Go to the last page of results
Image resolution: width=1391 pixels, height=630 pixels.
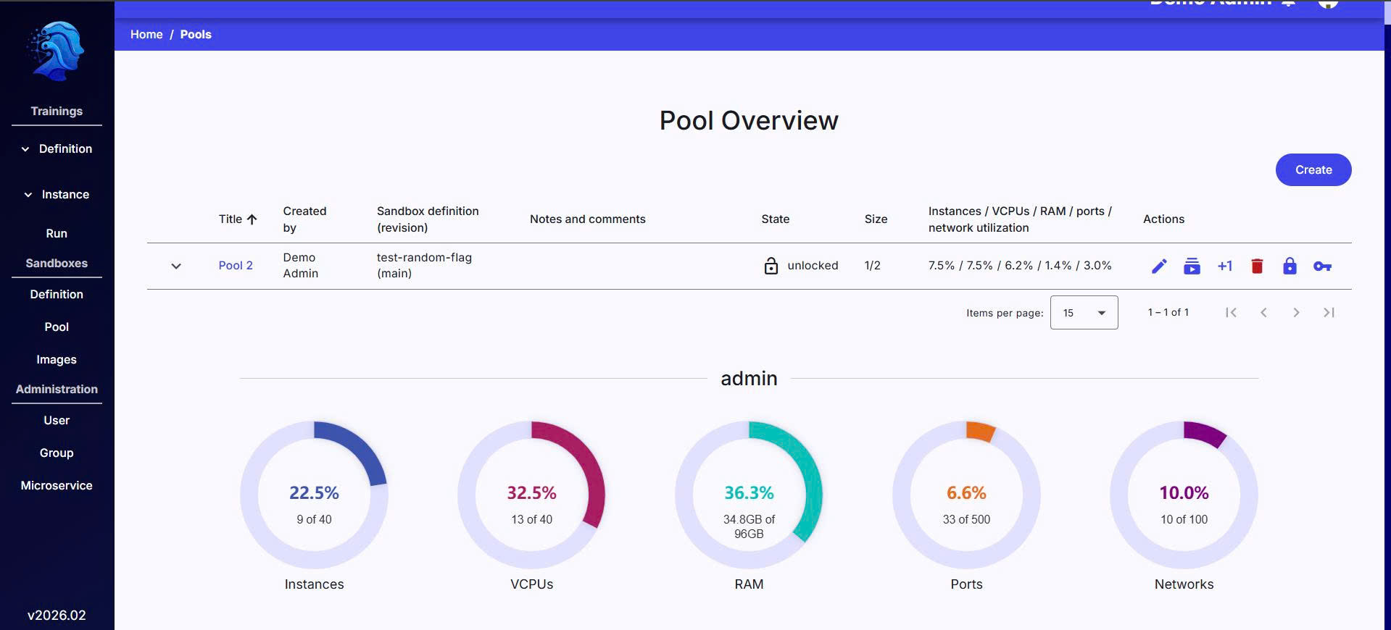[1329, 312]
